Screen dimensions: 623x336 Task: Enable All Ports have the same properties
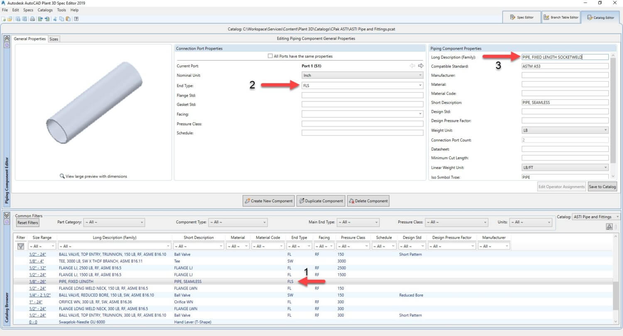click(x=270, y=56)
